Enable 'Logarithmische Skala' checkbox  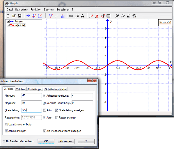click(x=6, y=124)
